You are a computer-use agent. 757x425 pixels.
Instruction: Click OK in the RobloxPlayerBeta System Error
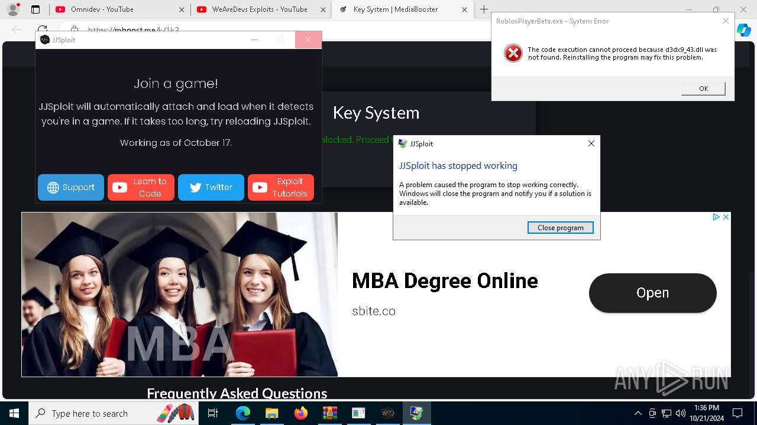pos(703,89)
